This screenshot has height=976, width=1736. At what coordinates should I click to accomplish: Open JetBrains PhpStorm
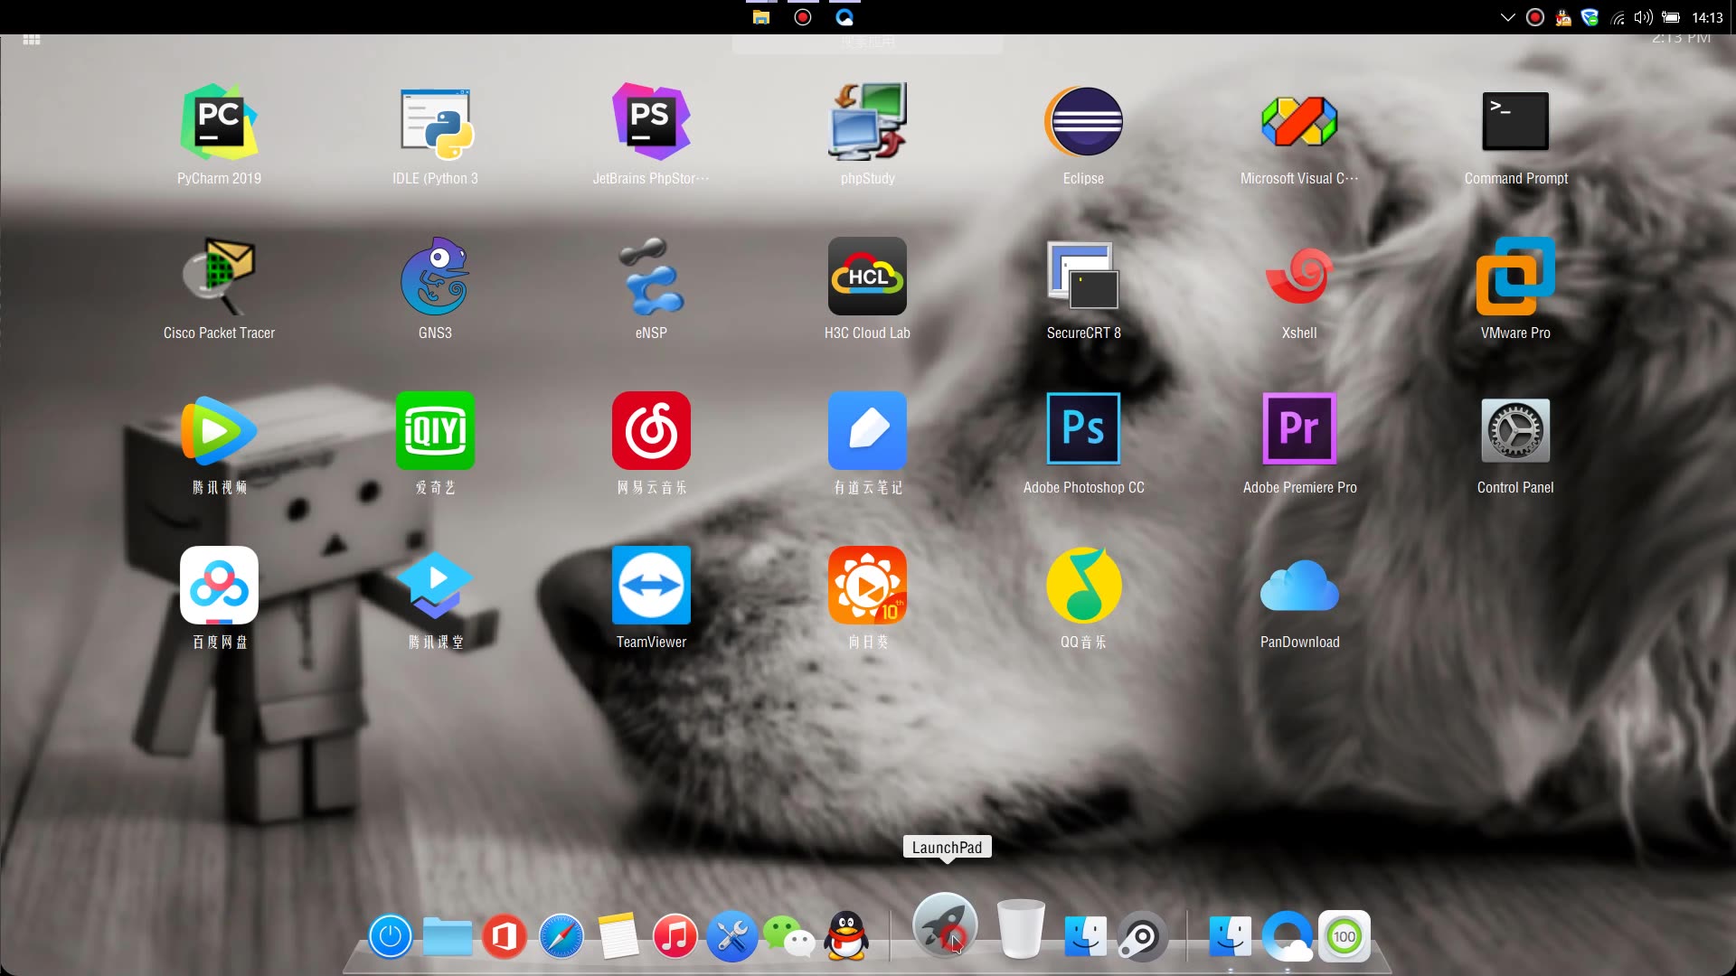coord(651,122)
